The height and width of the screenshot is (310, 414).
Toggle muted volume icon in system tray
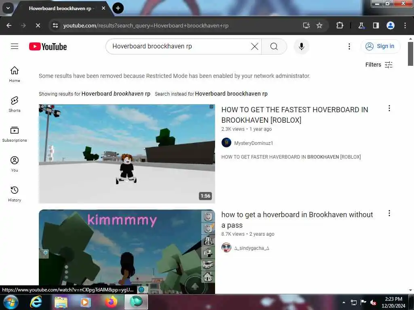coord(373,302)
